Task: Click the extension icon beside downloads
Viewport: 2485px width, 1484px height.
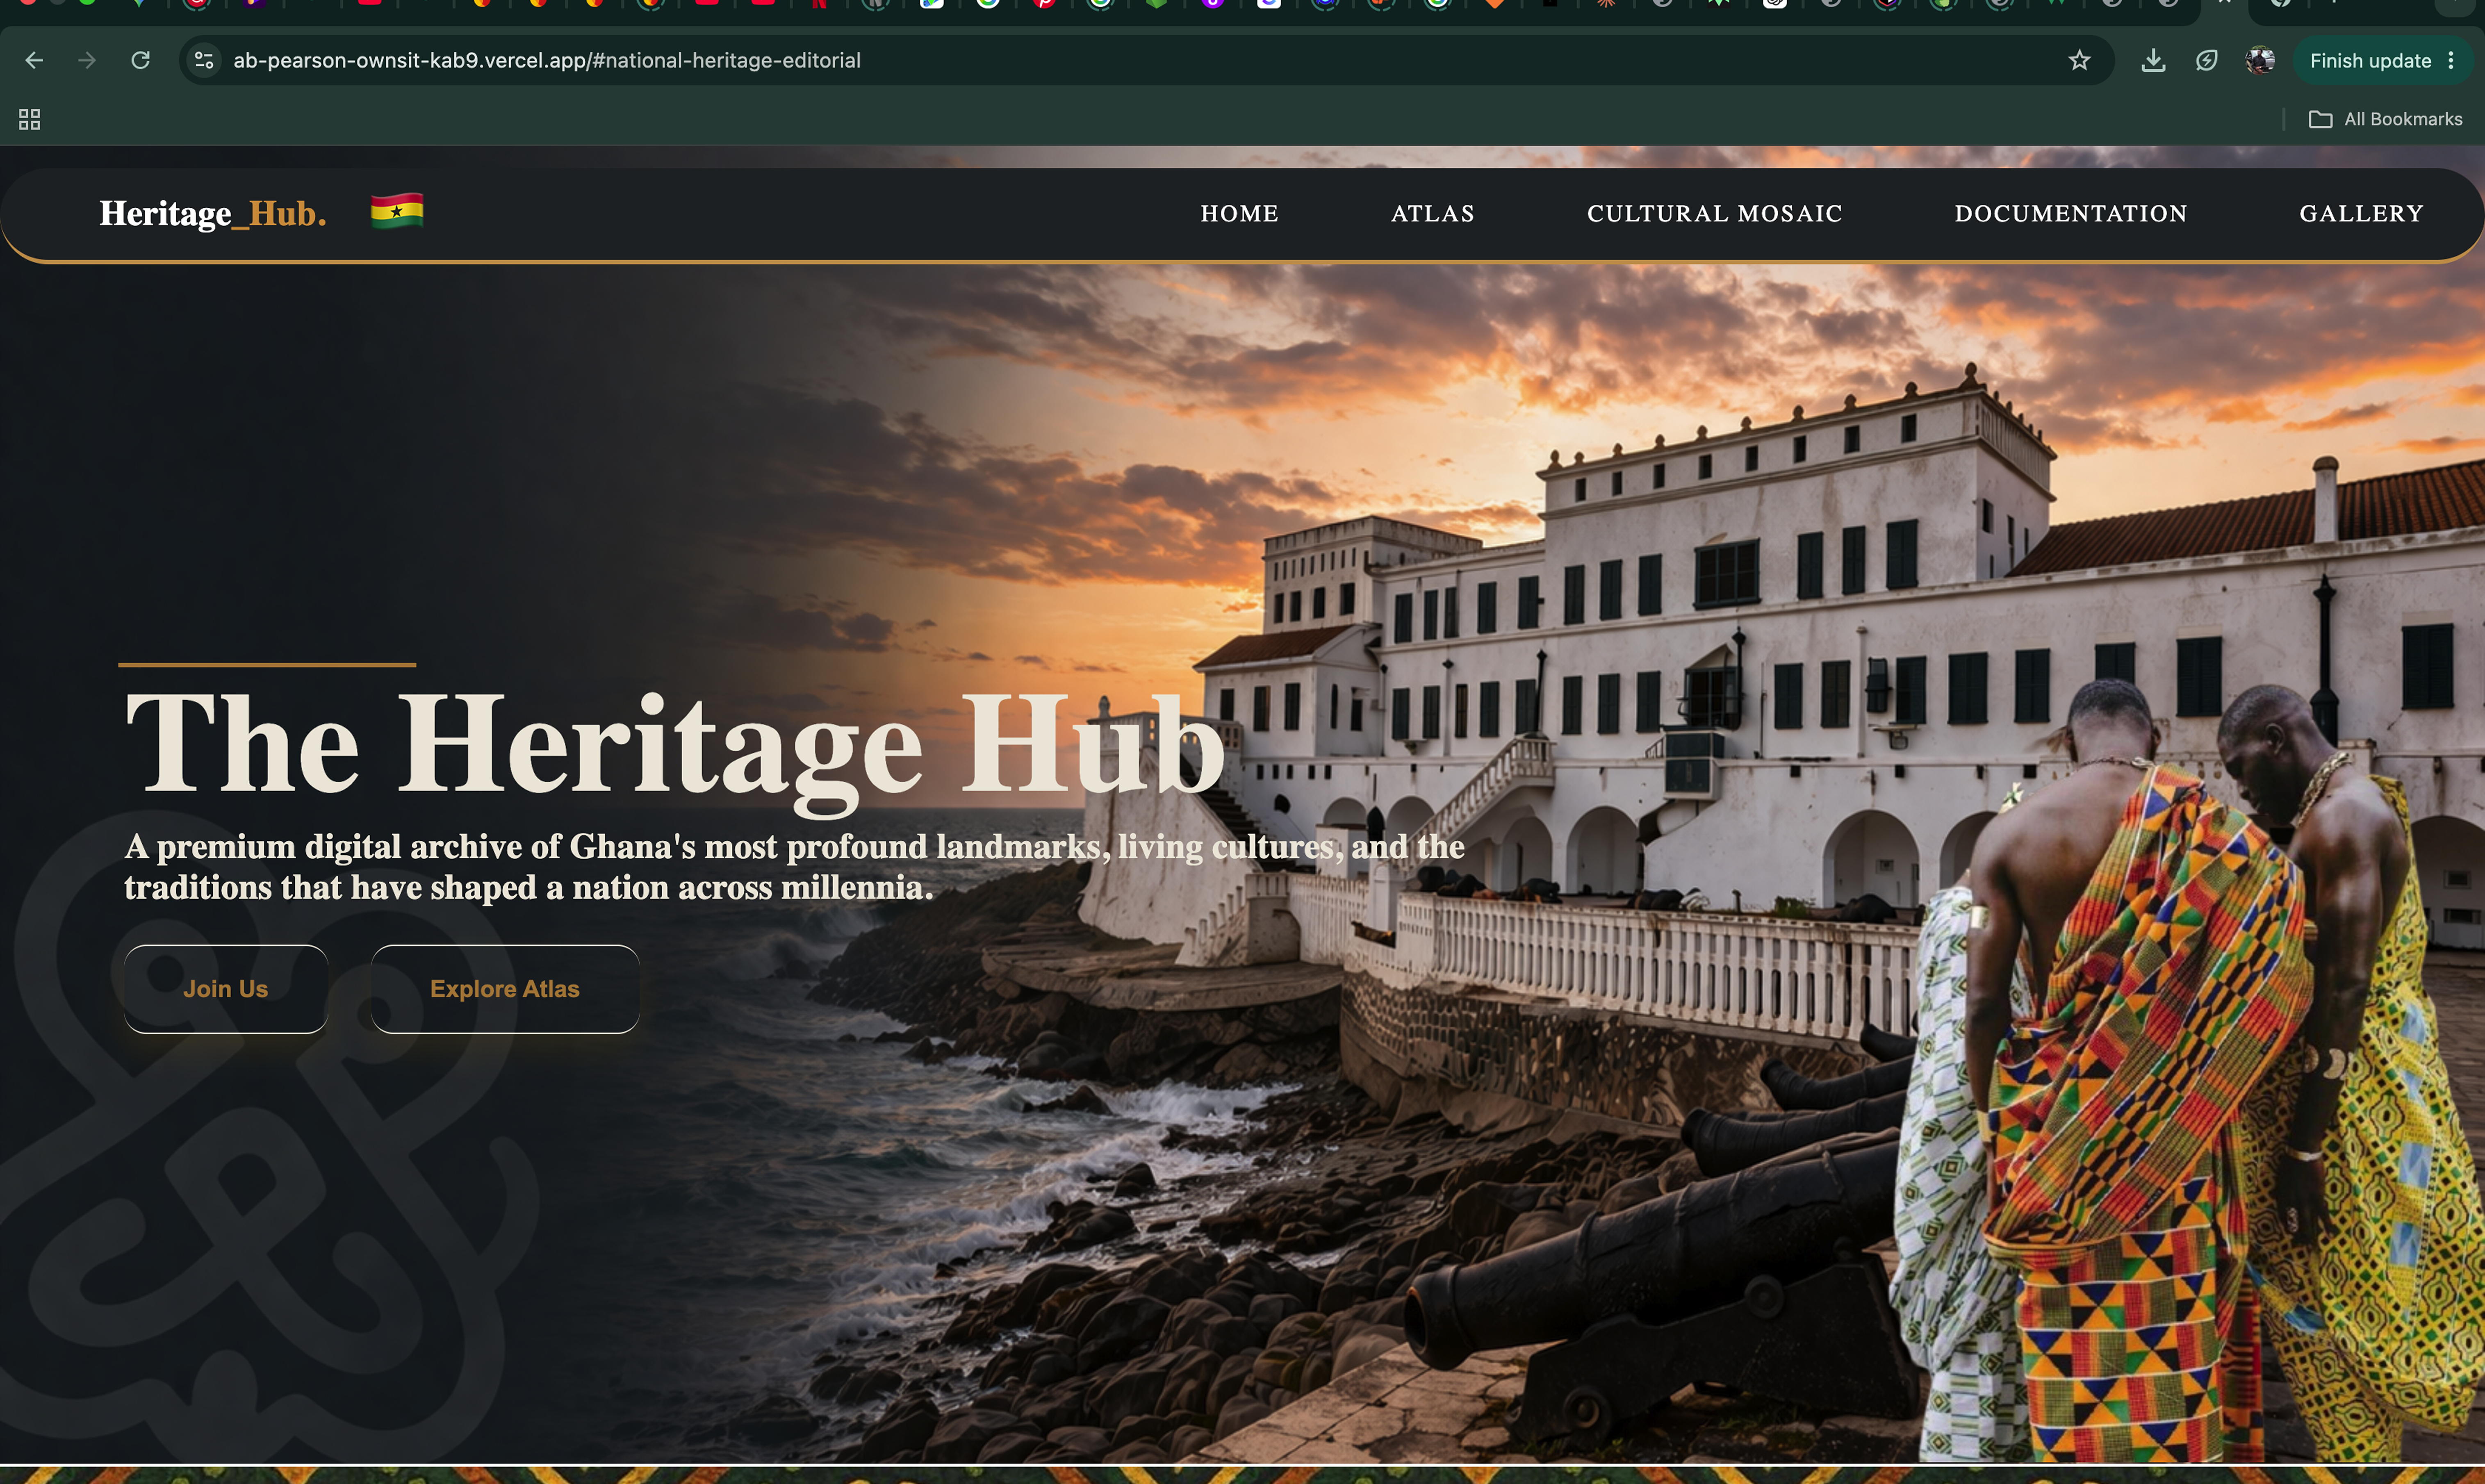Action: pyautogui.click(x=2206, y=60)
